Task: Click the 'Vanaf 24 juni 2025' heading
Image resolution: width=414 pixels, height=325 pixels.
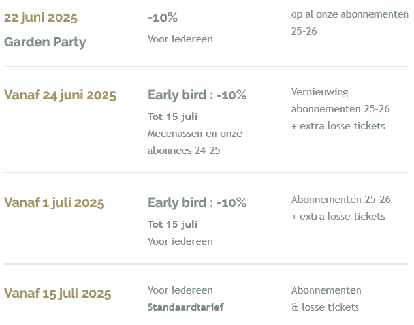Action: pos(60,95)
